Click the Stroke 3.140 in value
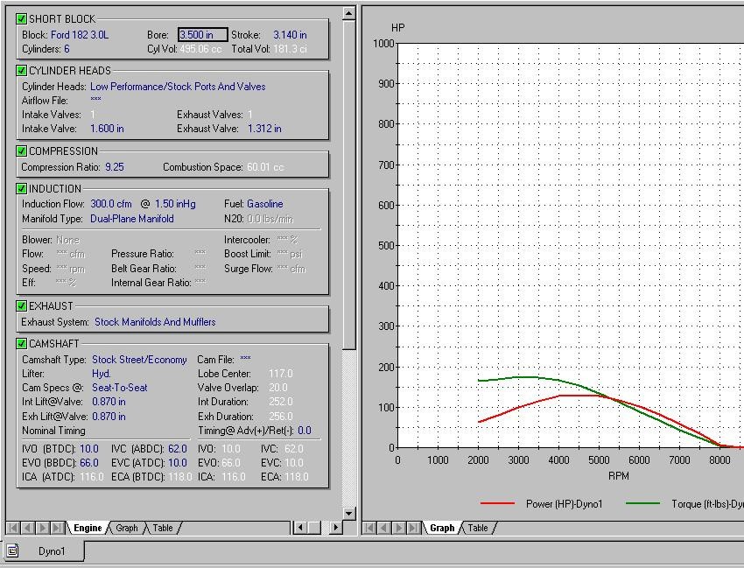 pyautogui.click(x=290, y=35)
